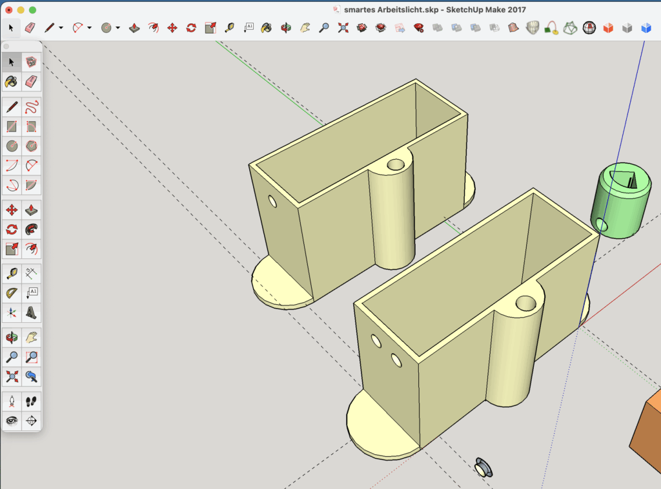Choose the 3D Text tool
This screenshot has width=661, height=489.
tap(30, 314)
